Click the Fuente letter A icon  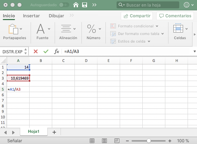point(40,29)
